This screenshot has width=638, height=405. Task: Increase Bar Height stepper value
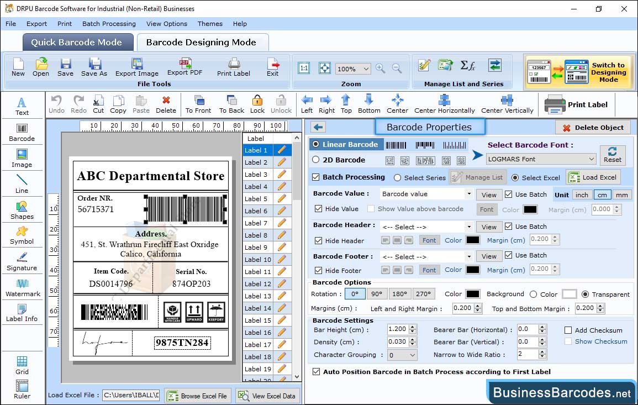tap(413, 327)
